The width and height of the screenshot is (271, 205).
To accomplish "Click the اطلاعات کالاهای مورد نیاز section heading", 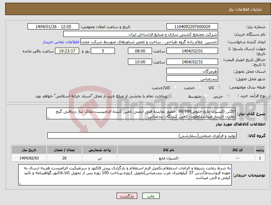I will click(240, 124).
